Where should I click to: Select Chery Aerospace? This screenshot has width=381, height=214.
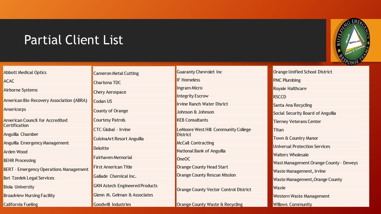pyautogui.click(x=110, y=92)
